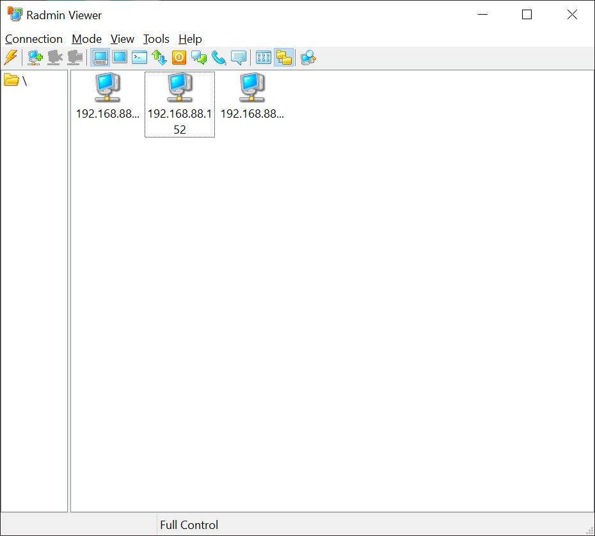Select Full Control mode in the toolbar
595x536 pixels.
point(100,58)
